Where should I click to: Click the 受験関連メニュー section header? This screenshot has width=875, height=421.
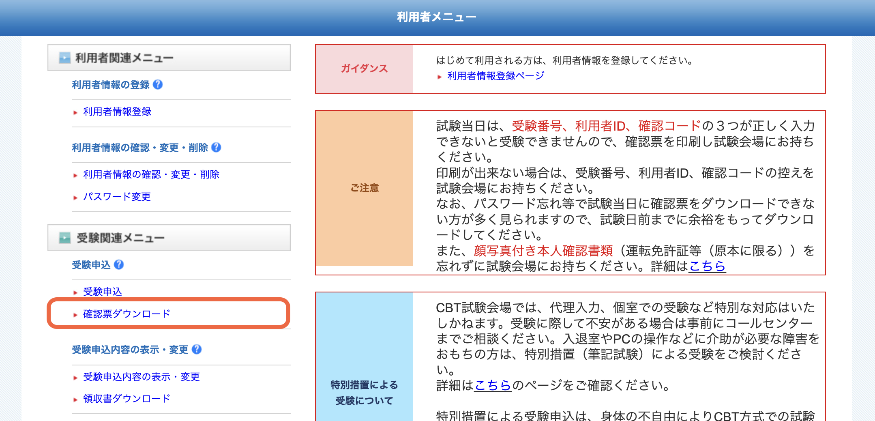coord(169,238)
